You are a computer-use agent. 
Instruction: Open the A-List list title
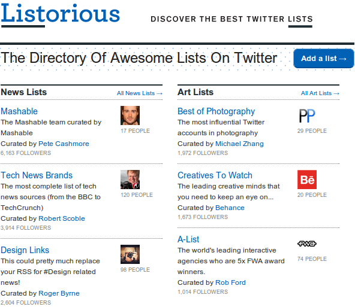tap(188, 239)
